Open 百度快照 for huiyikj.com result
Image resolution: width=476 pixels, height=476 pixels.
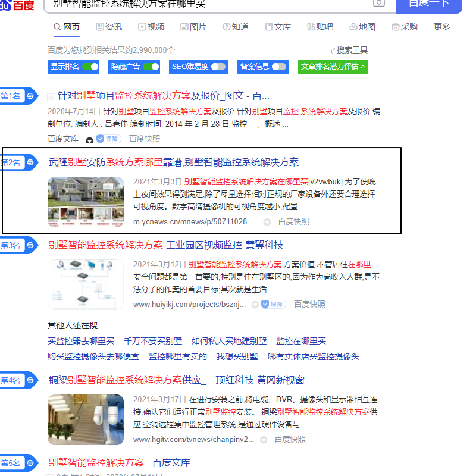(x=309, y=304)
